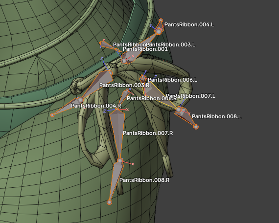Image resolution: width=279 pixels, height=223 pixels.
Task: Click the PantsRibbon.007.L bone name label
Action: coord(190,96)
